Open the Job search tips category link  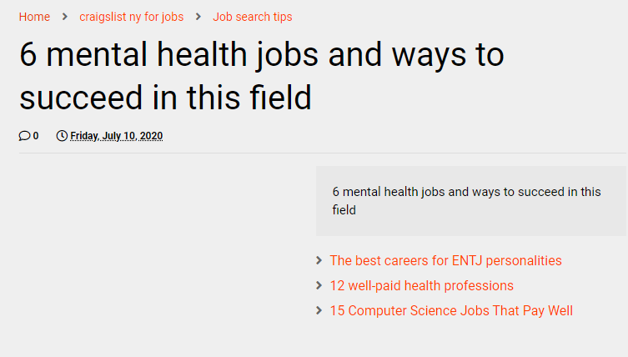(253, 17)
